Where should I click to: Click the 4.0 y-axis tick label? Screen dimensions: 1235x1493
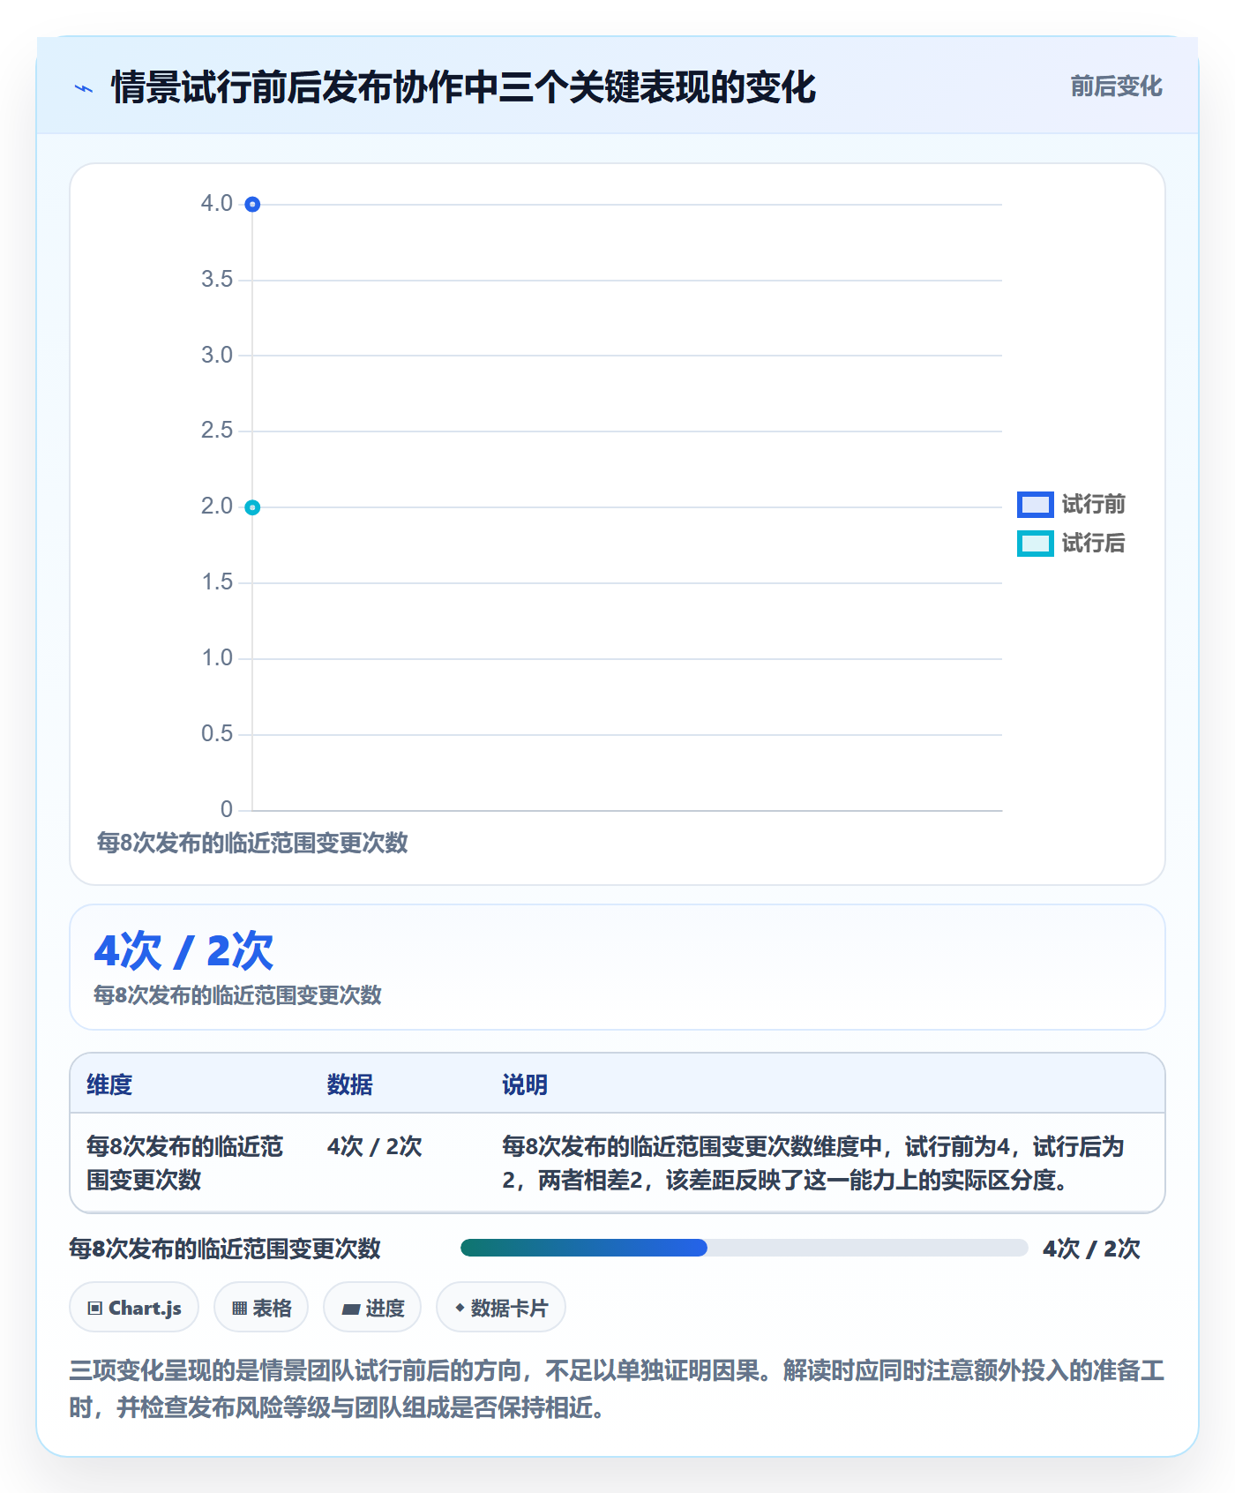(x=217, y=204)
